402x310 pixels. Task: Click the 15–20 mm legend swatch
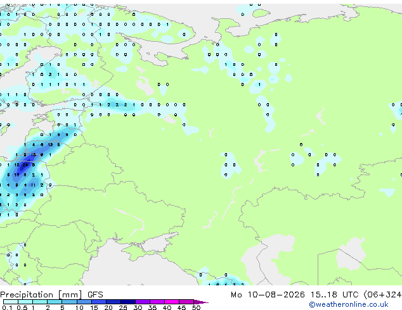click(99, 302)
